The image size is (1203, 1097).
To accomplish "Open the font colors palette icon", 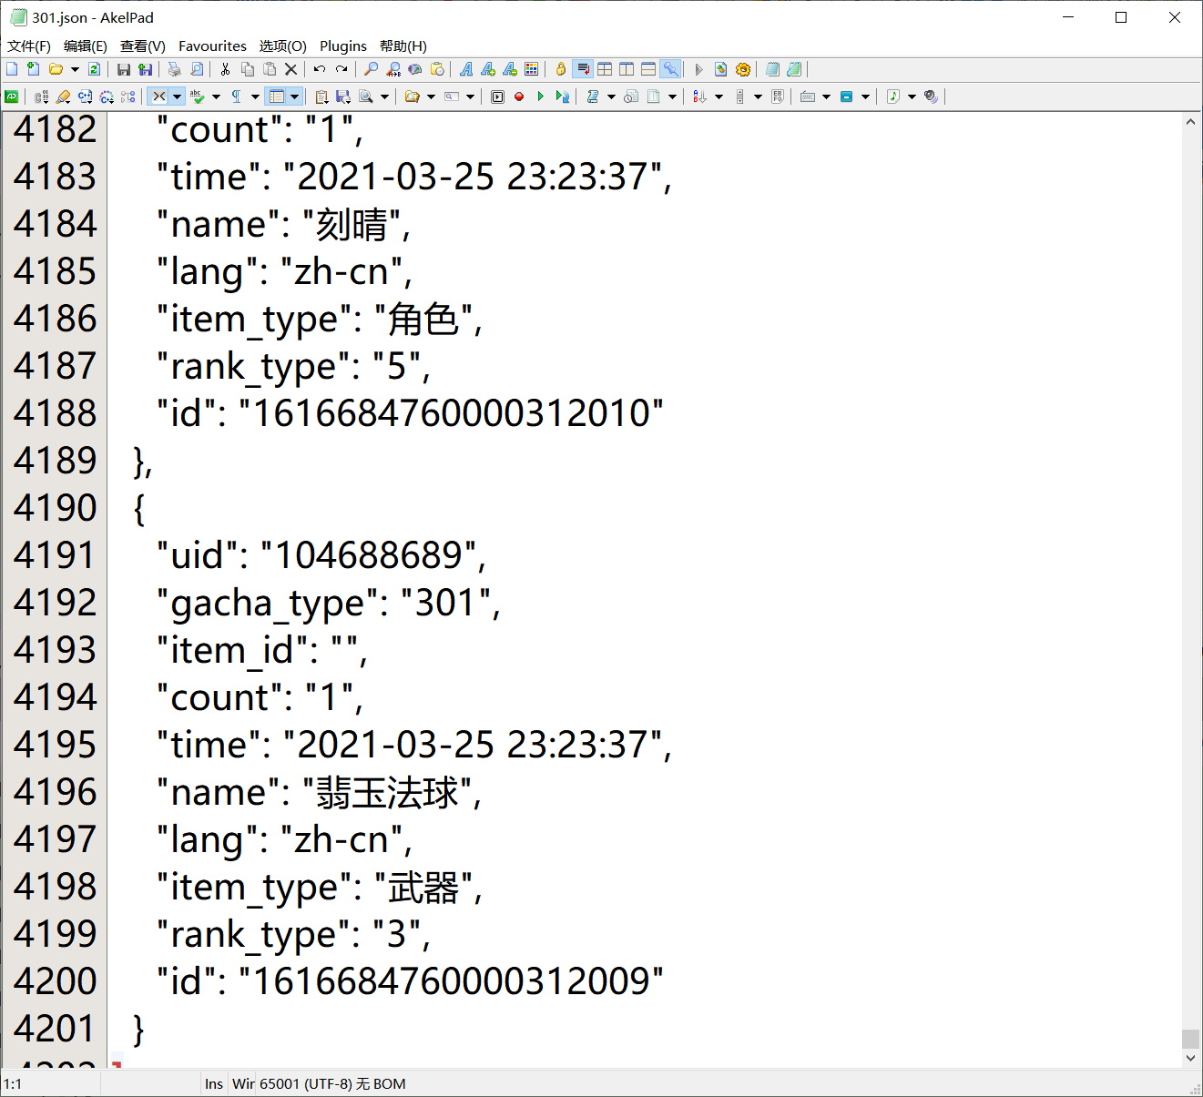I will (532, 68).
